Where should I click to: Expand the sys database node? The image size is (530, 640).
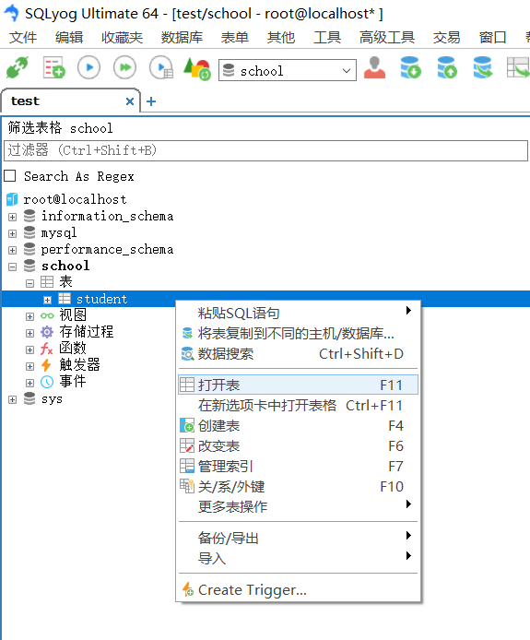12,399
